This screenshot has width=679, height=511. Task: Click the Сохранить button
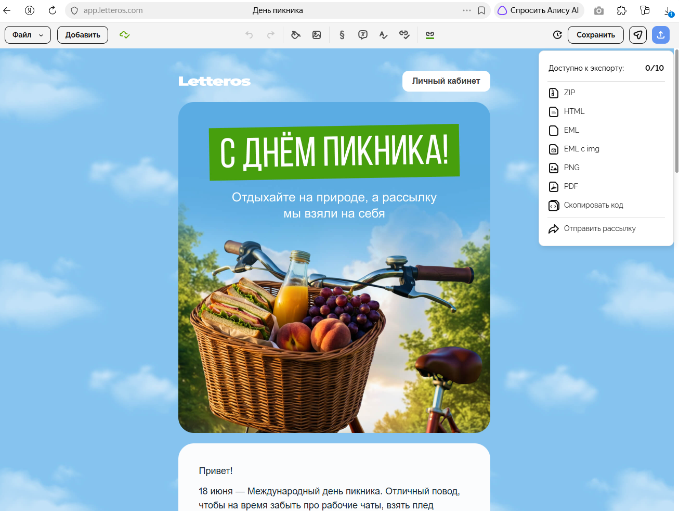tap(596, 35)
